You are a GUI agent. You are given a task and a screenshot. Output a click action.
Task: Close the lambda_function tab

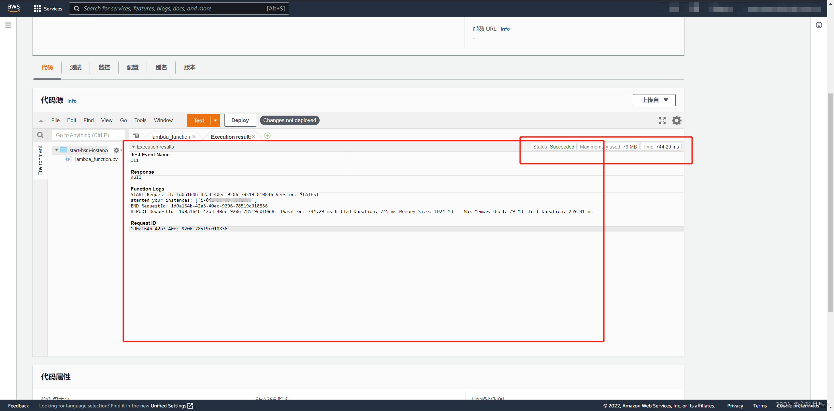(194, 137)
